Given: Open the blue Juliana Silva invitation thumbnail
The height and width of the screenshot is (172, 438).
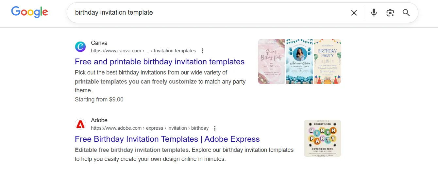Looking at the screenshot, I should pyautogui.click(x=299, y=61).
